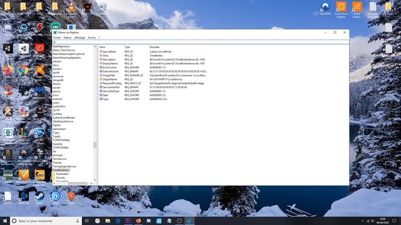Open Task View on the taskbar
Viewport: 401px width, 225px height.
(87, 221)
